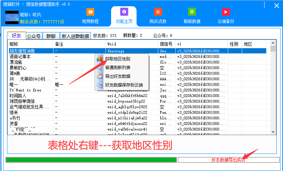Image resolution: width=283 pixels, height=171 pixels.
Task: Click the 云端备份 label
Action: point(226,21)
